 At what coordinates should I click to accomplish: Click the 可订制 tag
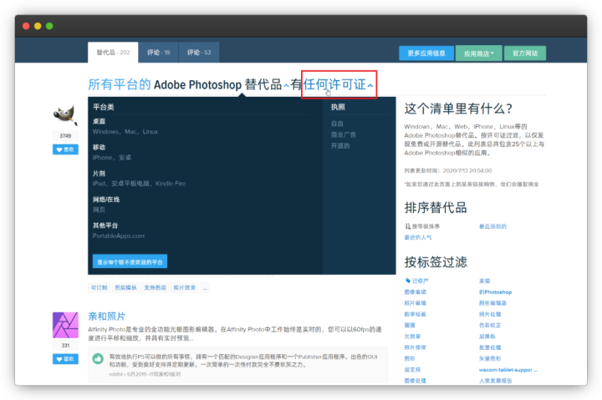click(99, 287)
